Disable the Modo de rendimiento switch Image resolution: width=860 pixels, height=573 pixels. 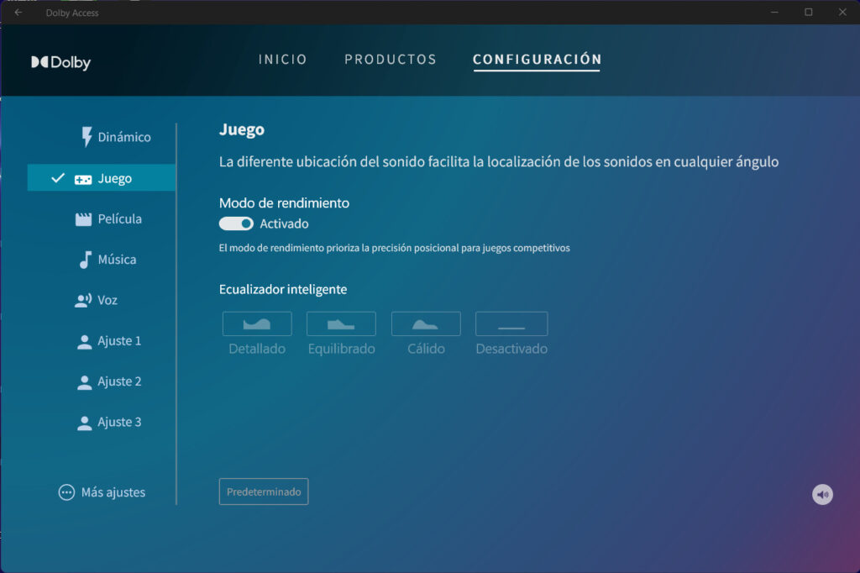(236, 224)
